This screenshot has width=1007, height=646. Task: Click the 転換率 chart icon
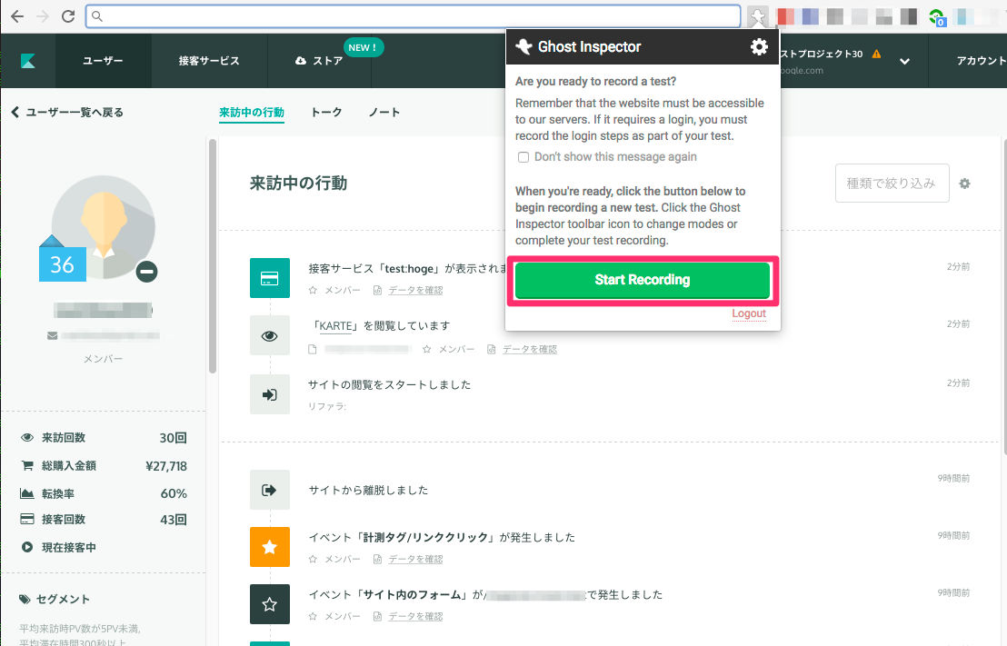[x=27, y=493]
